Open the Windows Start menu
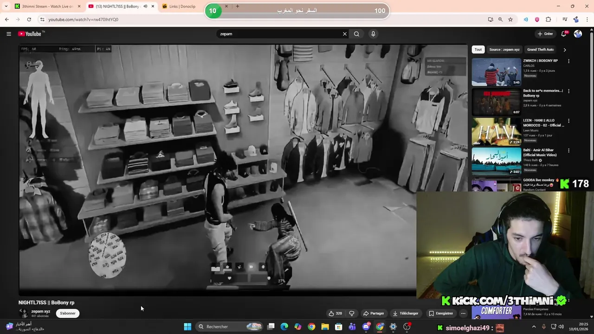Image resolution: width=594 pixels, height=334 pixels. coord(187,327)
